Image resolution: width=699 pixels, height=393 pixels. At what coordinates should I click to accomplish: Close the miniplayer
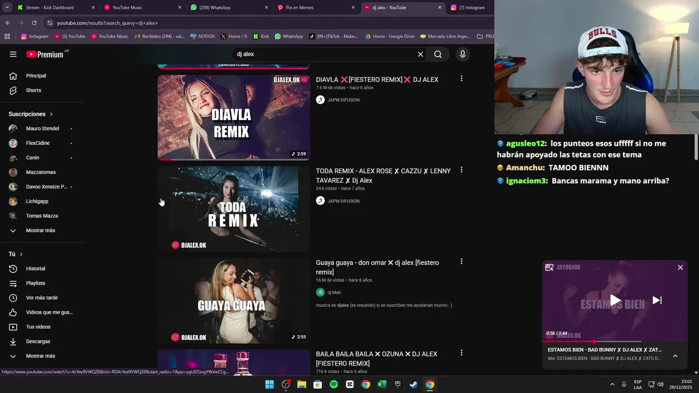tap(680, 267)
